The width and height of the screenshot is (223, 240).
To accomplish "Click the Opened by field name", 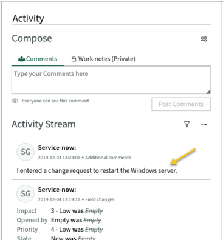I will pyautogui.click(x=32, y=220).
